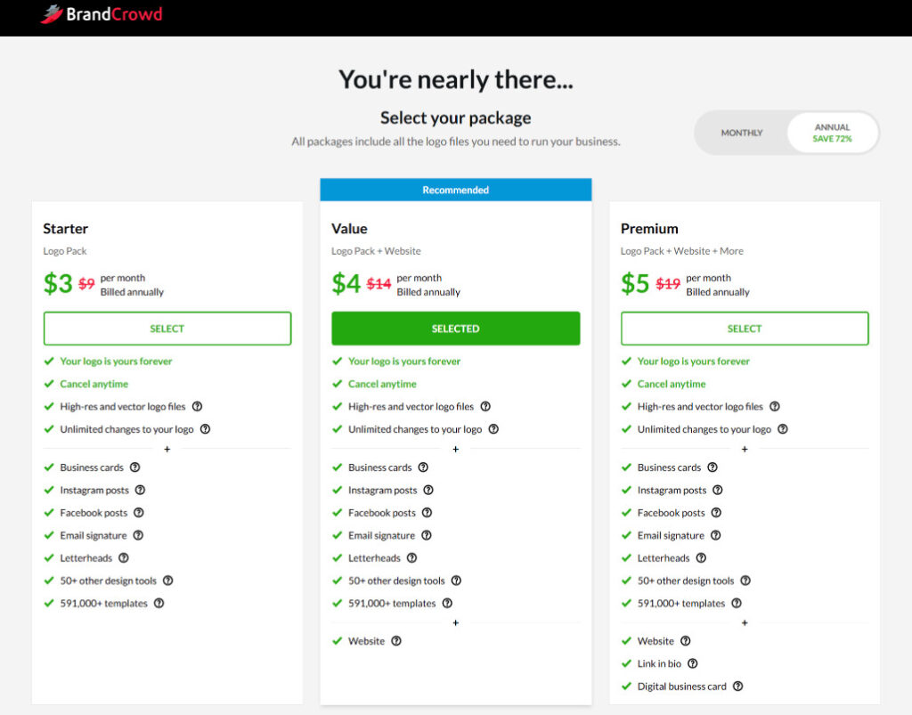
Task: Click the Premium plan's SELECT button
Action: coord(744,328)
